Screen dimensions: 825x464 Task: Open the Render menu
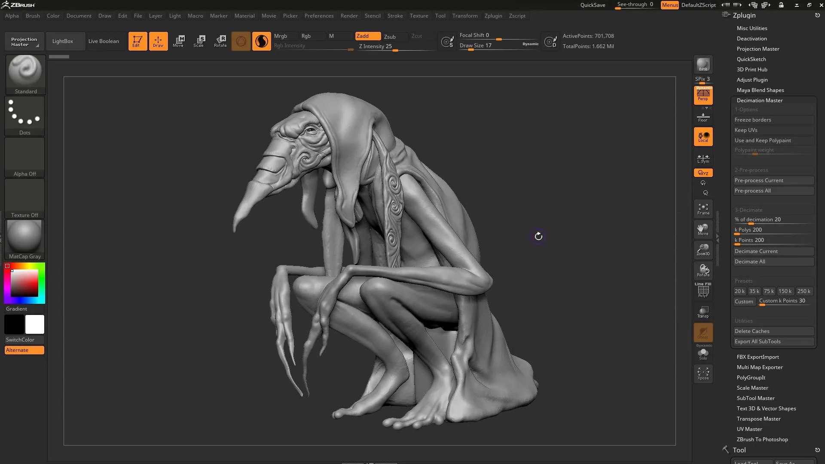pyautogui.click(x=349, y=16)
